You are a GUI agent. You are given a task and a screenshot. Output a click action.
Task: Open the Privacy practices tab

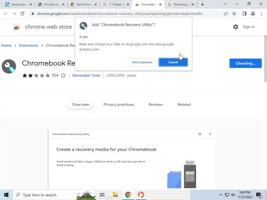click(x=119, y=105)
